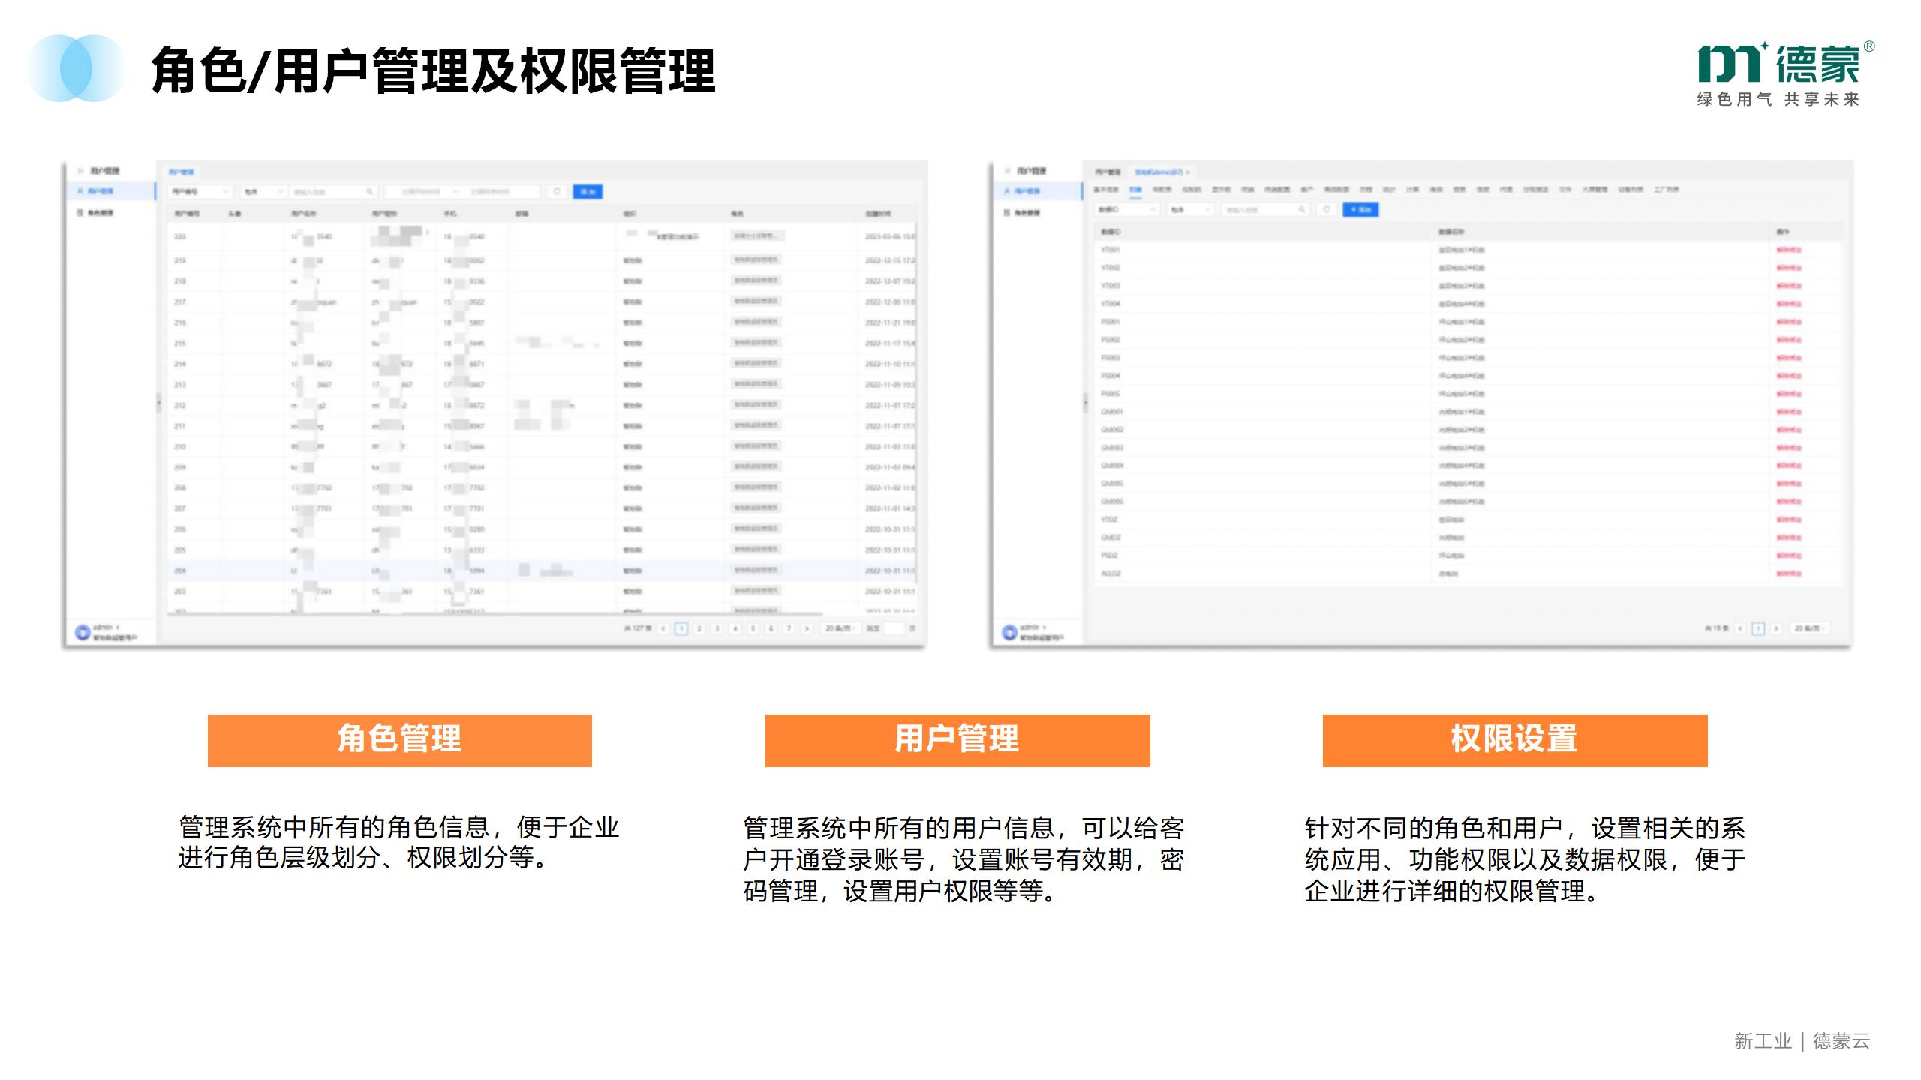This screenshot has width=1921, height=1080.
Task: Click orange 角色管理 label button
Action: (x=399, y=740)
